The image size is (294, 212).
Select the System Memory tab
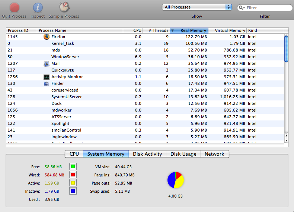106,154
